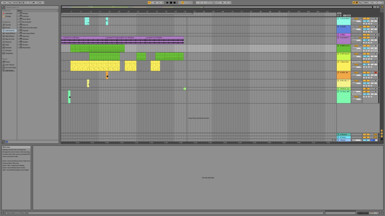Toggle Draw Mode pencil
Viewport: 385px width, 216px height.
click(354, 3)
